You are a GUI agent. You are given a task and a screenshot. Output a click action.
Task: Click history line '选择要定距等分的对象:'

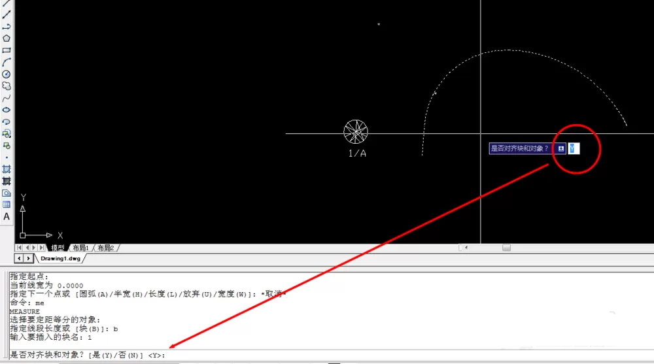pyautogui.click(x=55, y=320)
